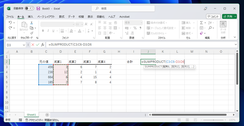Viewport: 244px width, 126px height.
Task: Select the Sheet1 tab
Action: coord(31,115)
